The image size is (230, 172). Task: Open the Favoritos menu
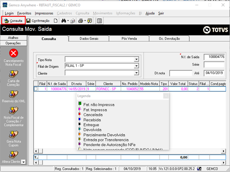[24, 13]
